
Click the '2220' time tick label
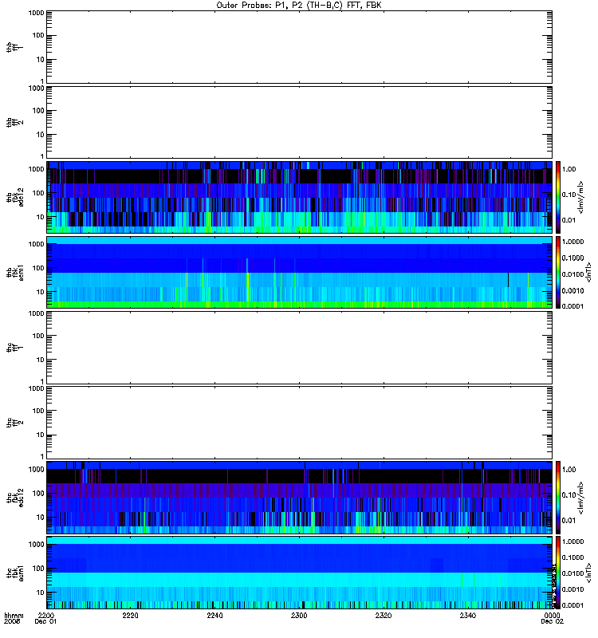click(x=130, y=616)
